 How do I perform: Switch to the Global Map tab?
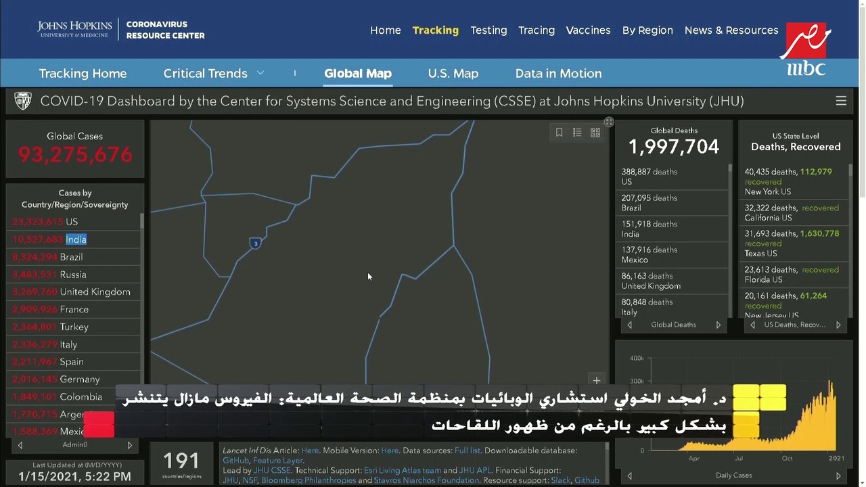pos(358,73)
